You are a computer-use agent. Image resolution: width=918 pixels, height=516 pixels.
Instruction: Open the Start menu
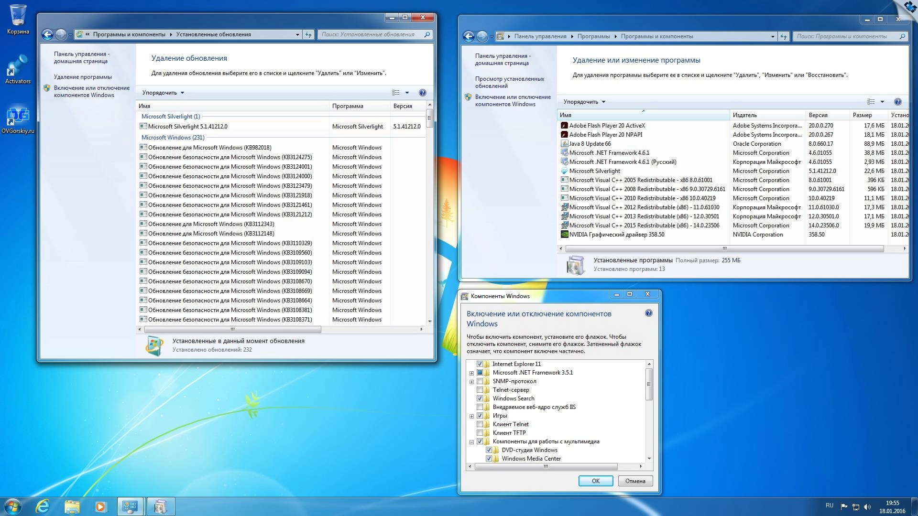click(13, 506)
